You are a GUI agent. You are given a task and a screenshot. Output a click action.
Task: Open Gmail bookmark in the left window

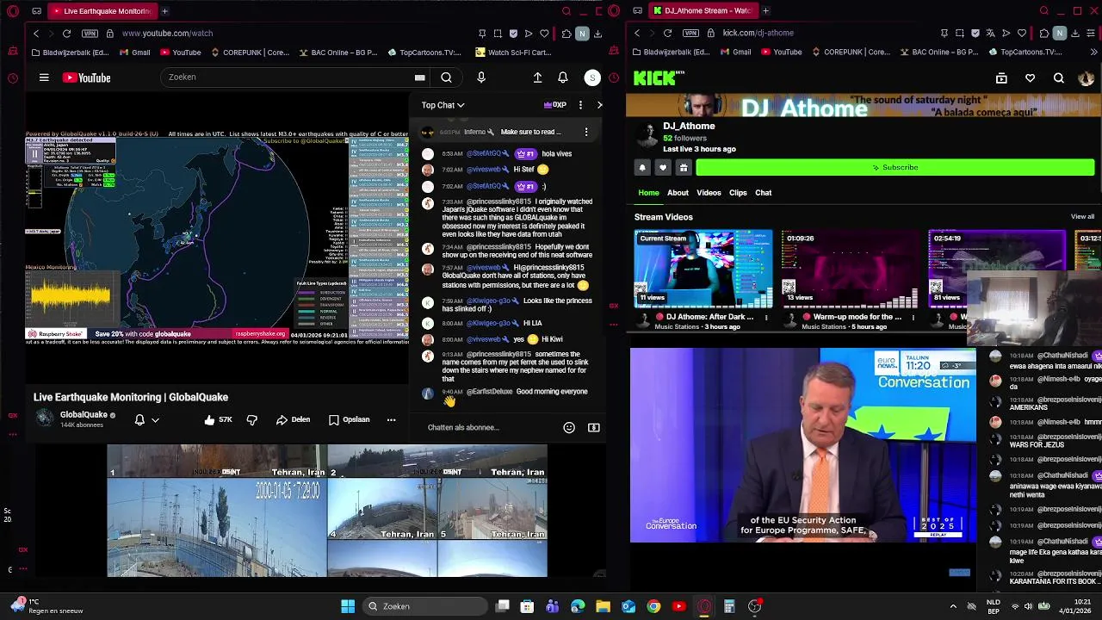pos(134,52)
